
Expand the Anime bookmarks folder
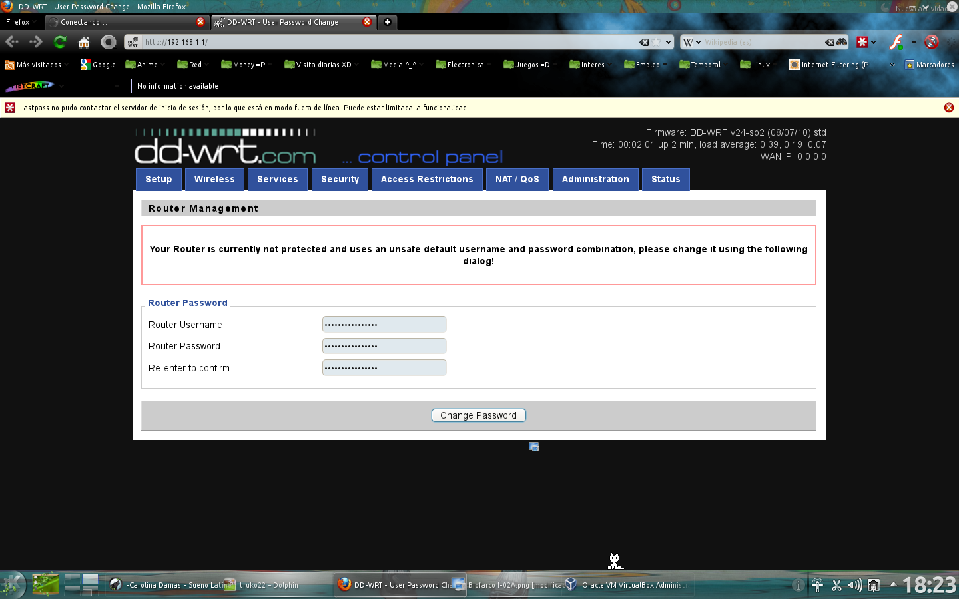[x=144, y=65]
